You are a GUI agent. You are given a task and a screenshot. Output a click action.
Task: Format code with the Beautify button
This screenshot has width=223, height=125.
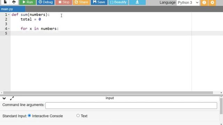pos(118,2)
